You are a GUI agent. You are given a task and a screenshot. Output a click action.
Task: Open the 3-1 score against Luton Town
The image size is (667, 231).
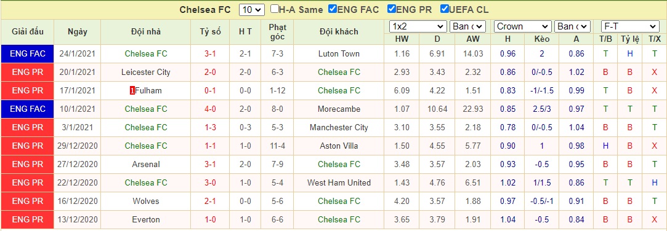click(x=211, y=54)
